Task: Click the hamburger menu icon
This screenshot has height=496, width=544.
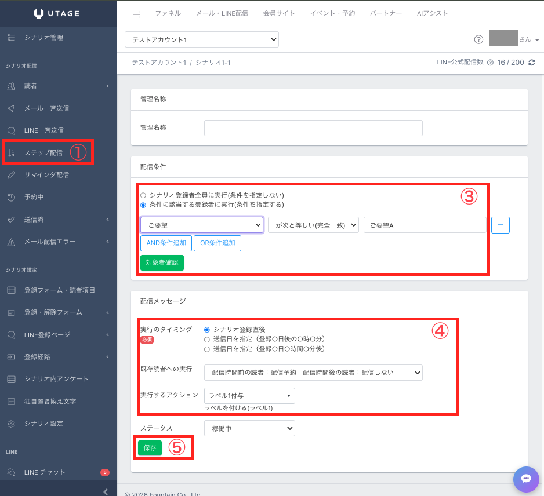Action: coord(136,14)
